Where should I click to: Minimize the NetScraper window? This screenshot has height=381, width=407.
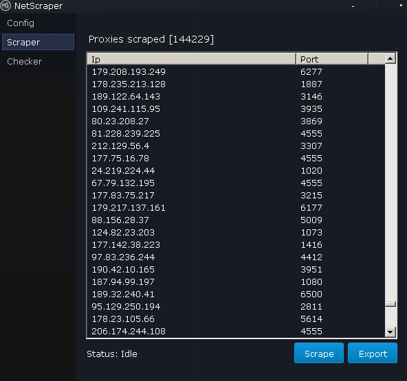[x=353, y=6]
